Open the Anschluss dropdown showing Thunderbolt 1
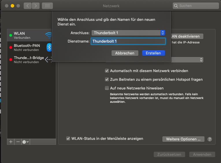Screen dimensions: 221x163 click(x=128, y=33)
